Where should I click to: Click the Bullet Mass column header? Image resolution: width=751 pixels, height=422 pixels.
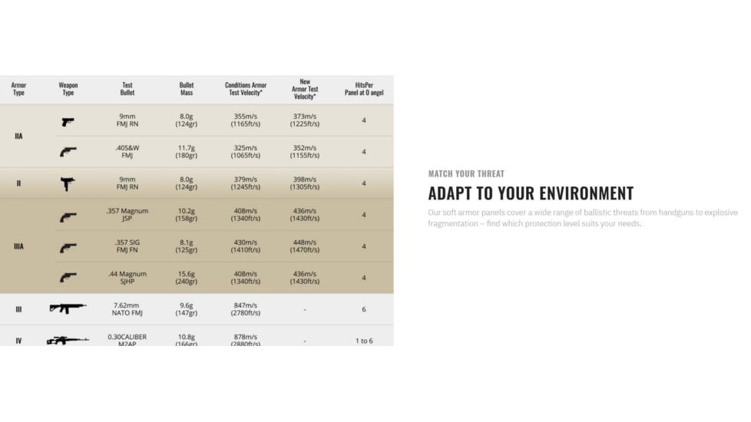pyautogui.click(x=187, y=89)
